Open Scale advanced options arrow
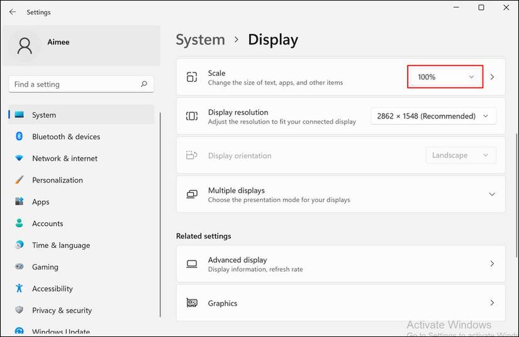Screen dimensions: 519x337 click(x=492, y=77)
